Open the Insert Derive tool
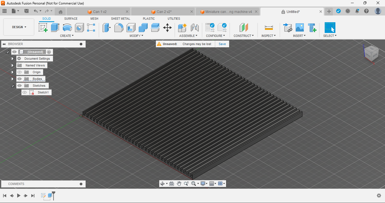The height and width of the screenshot is (203, 385). point(287,27)
